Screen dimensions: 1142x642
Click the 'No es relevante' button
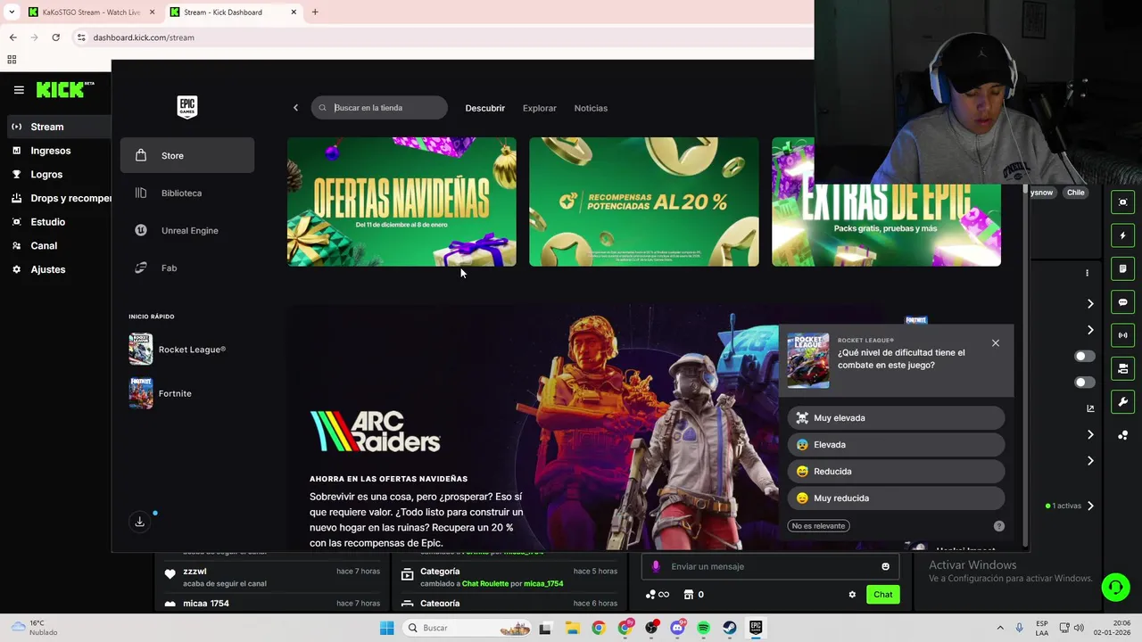(818, 526)
